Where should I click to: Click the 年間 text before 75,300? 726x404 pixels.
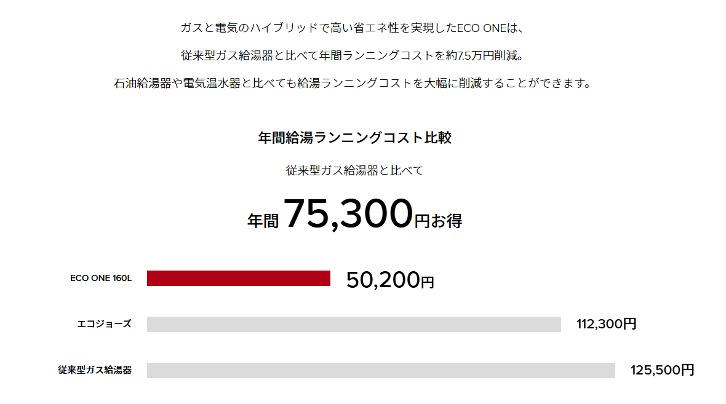(x=263, y=221)
